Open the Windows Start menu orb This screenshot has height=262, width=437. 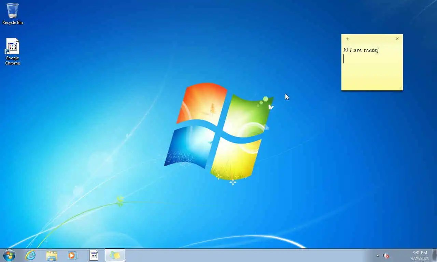tap(9, 255)
